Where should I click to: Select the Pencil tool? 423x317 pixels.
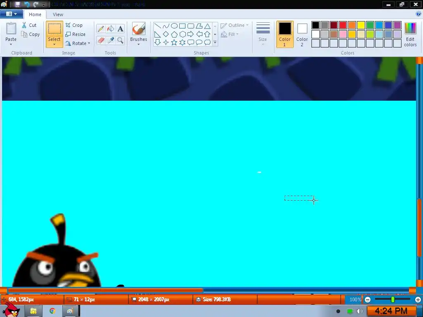point(101,28)
